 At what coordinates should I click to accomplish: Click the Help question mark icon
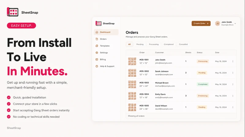pyautogui.click(x=97, y=66)
